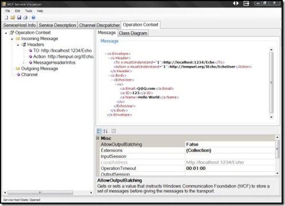Collapse the Incoming Message tree node
The image size is (285, 206).
point(12,39)
